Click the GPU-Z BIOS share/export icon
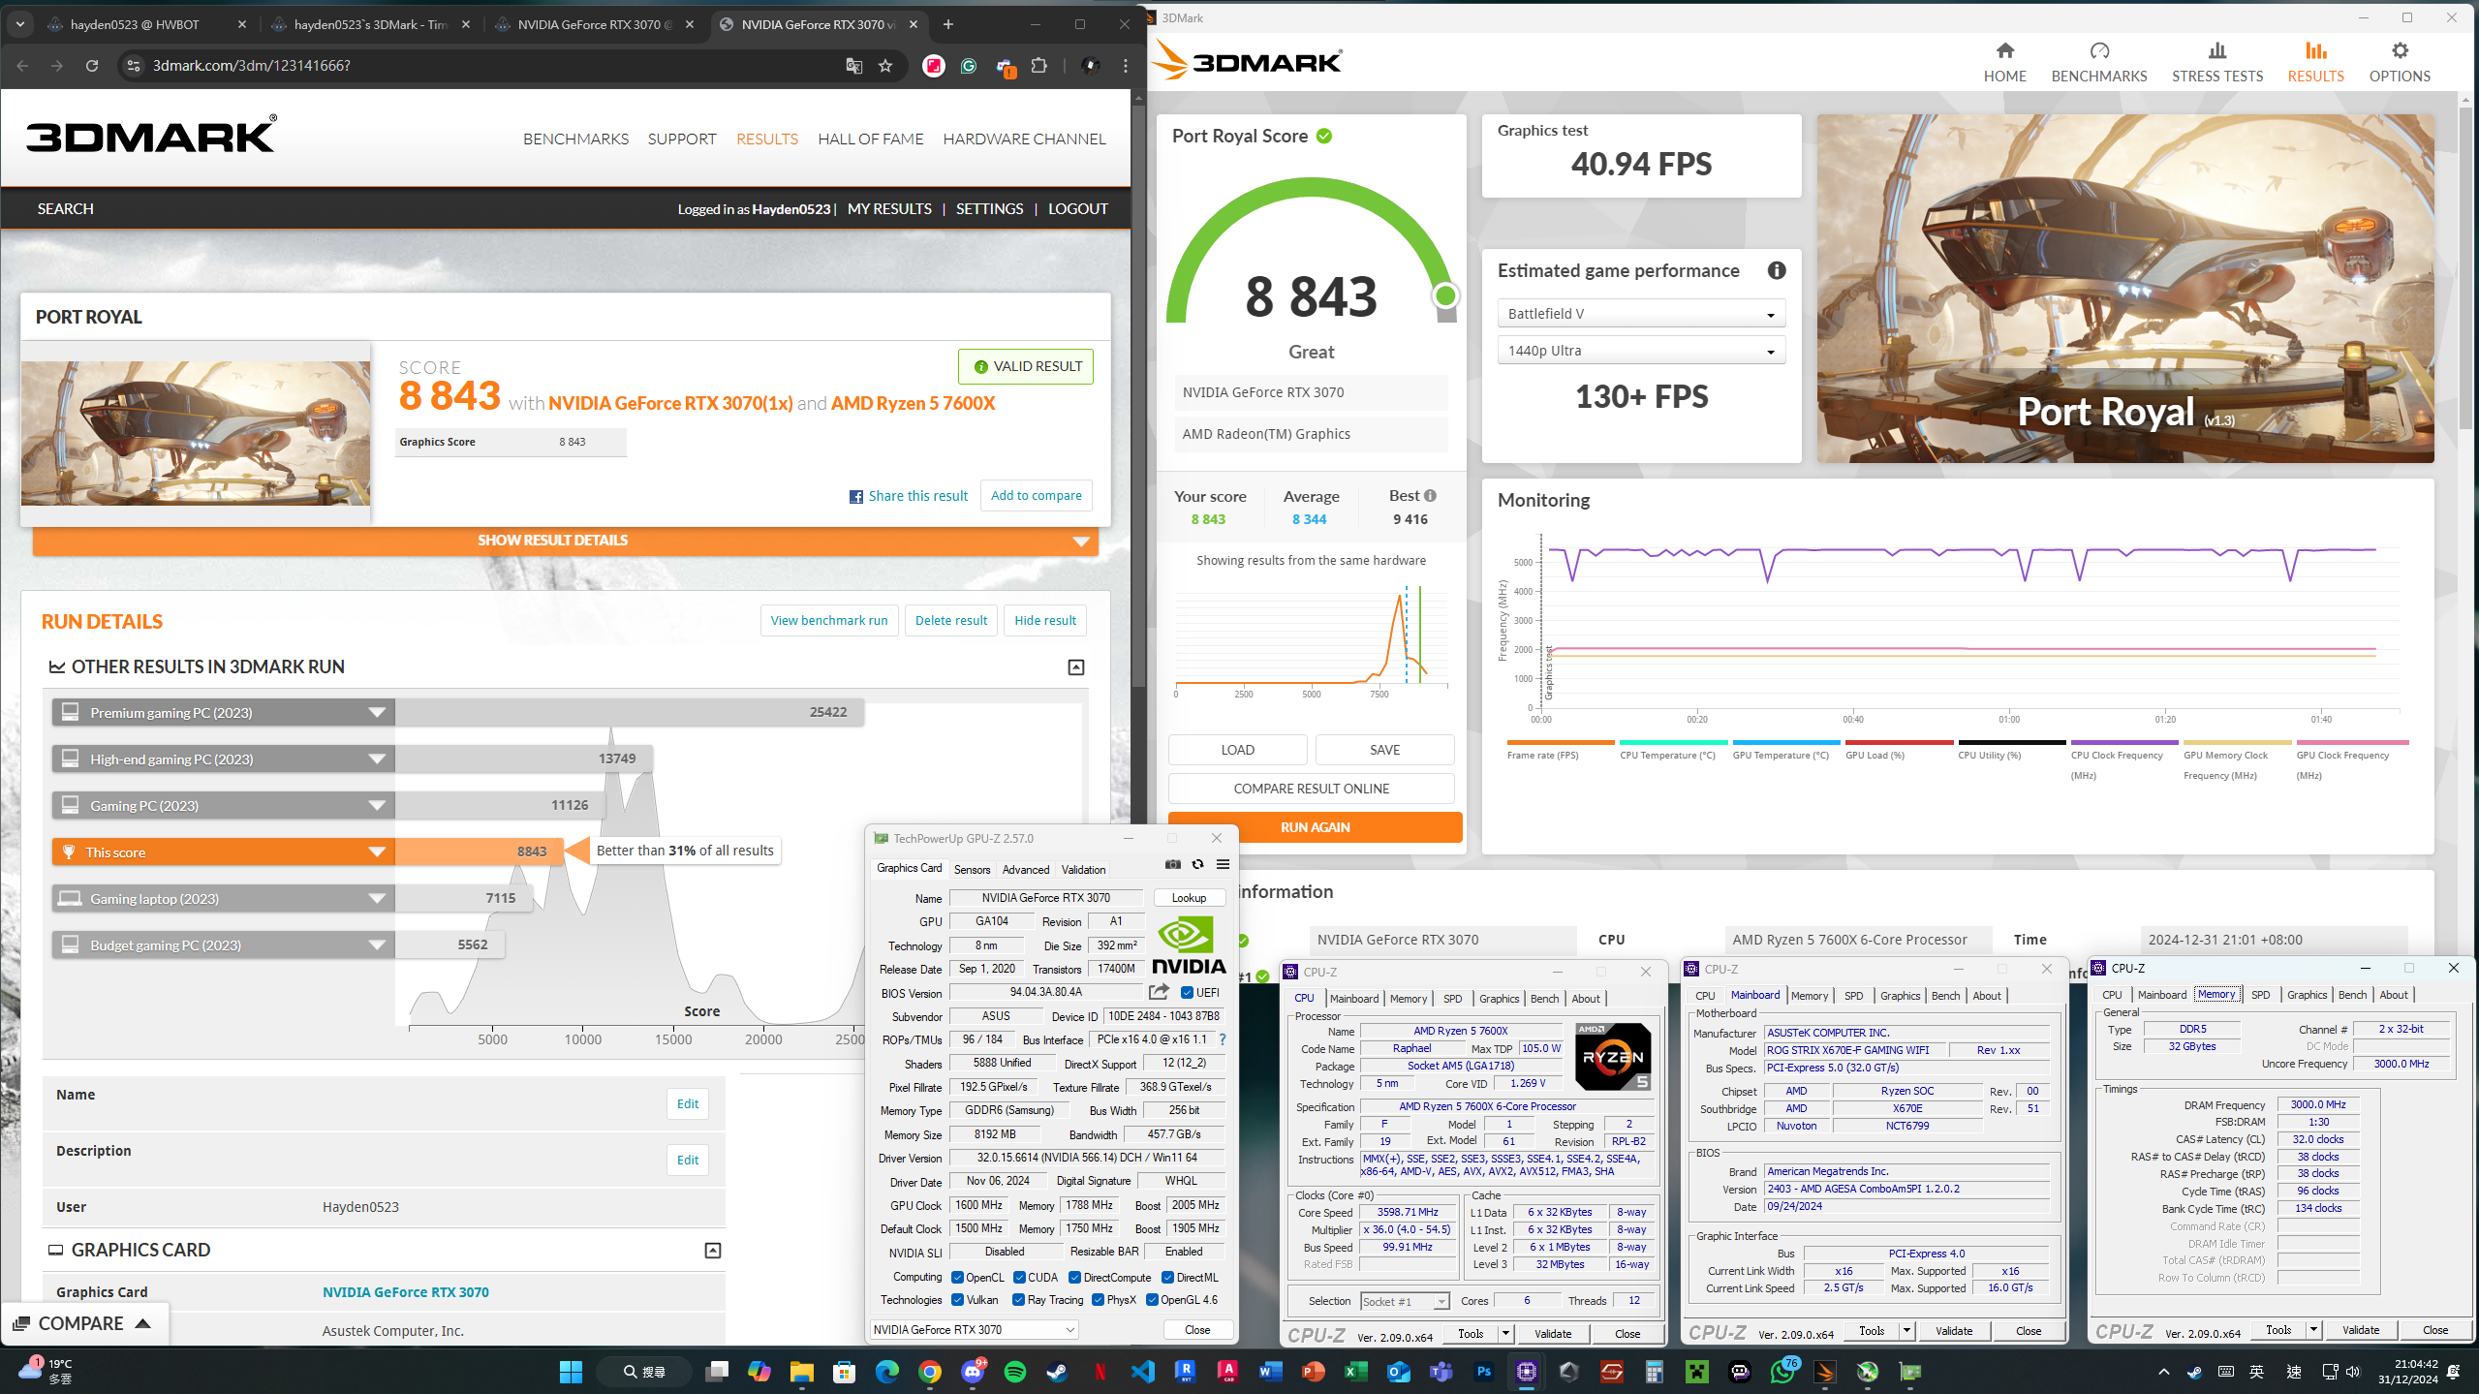 point(1159,992)
